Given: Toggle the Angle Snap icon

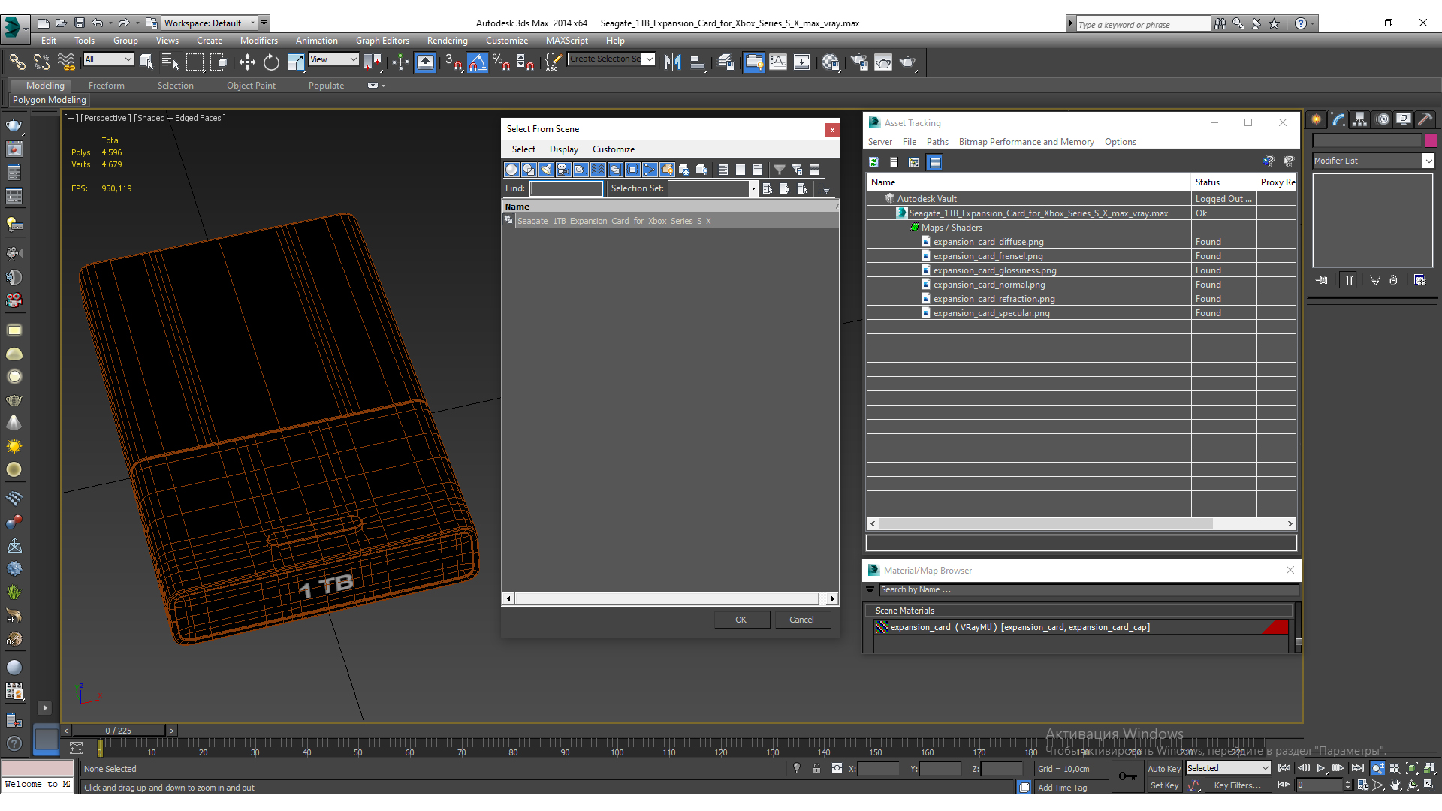Looking at the screenshot, I should pos(478,62).
